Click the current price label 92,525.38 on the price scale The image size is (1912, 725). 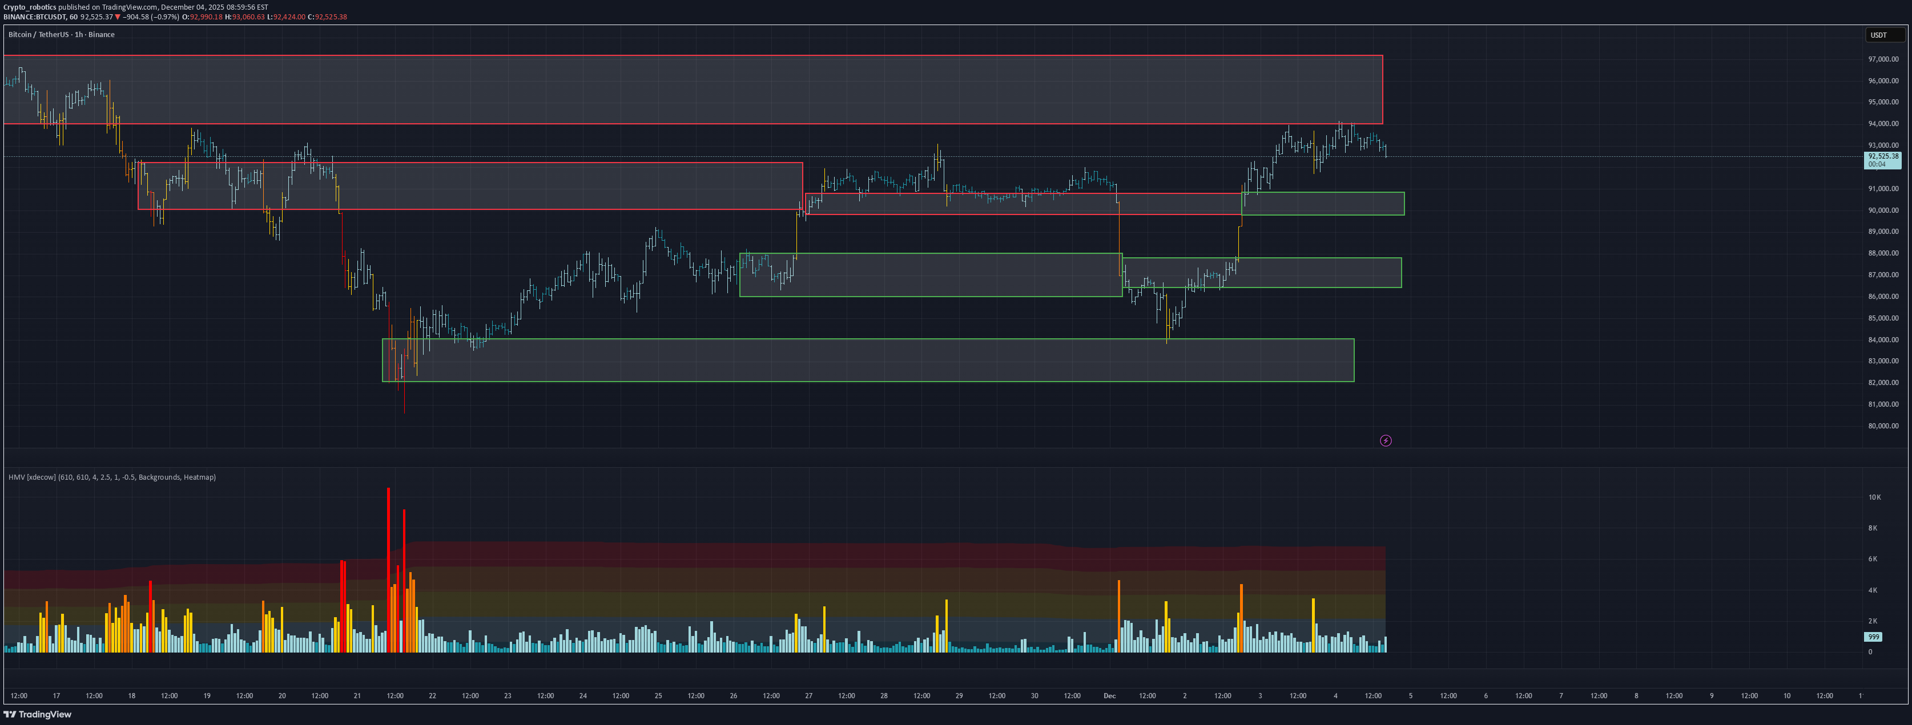click(x=1882, y=156)
